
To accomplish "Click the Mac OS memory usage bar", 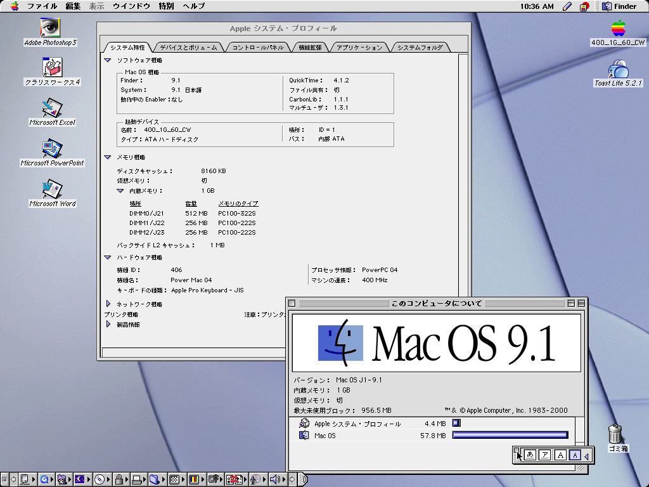I will tap(510, 435).
